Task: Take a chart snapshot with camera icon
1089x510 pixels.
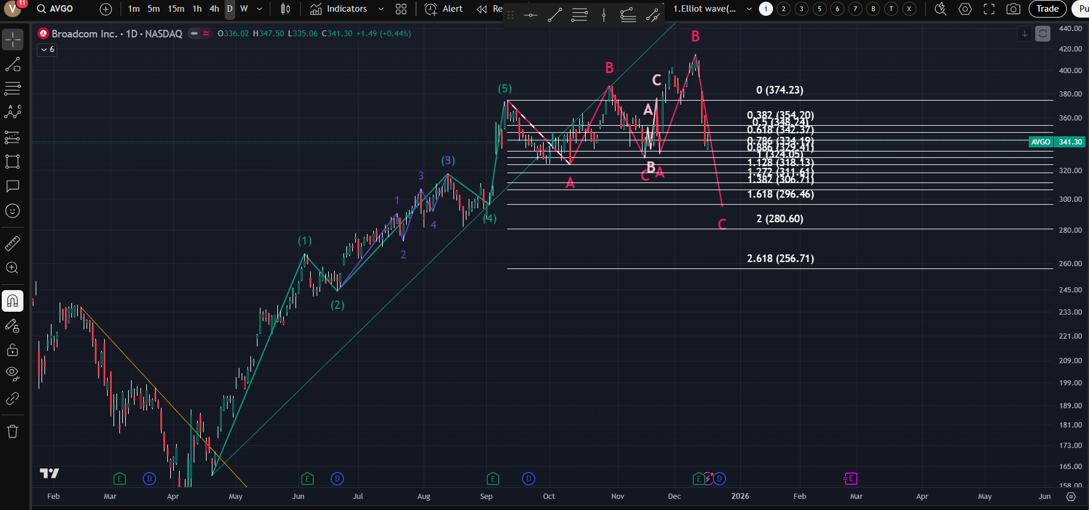Action: (1013, 9)
